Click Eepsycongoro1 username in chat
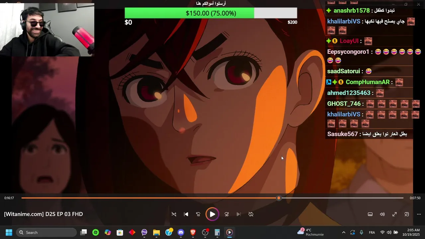Screen dimensions: 425x239 click(348, 52)
